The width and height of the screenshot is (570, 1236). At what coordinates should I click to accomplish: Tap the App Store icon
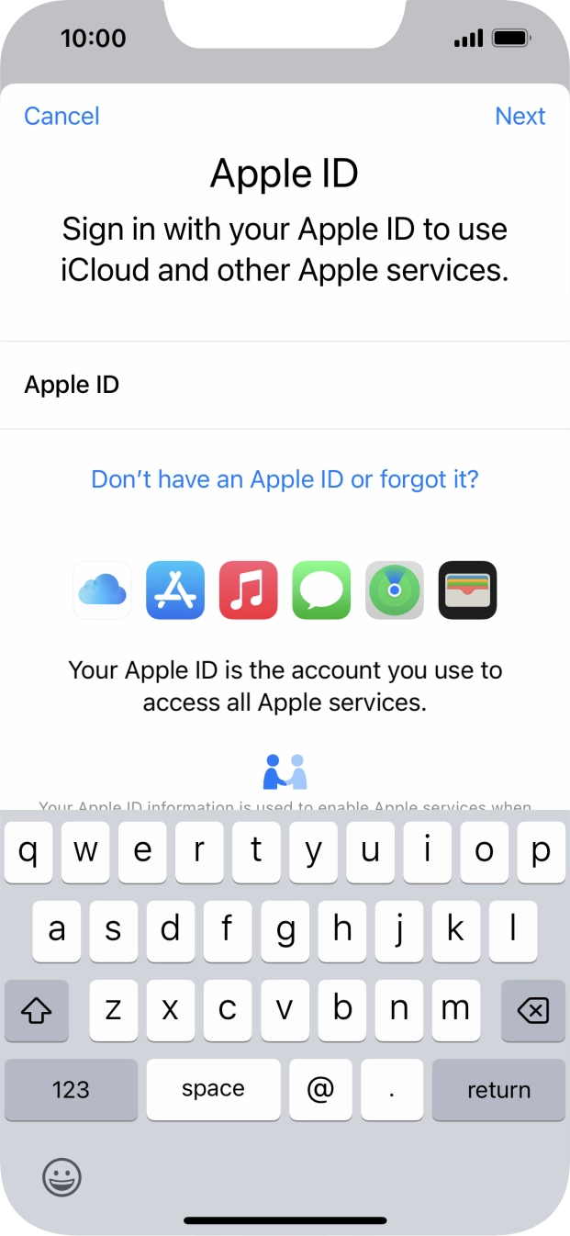point(175,590)
